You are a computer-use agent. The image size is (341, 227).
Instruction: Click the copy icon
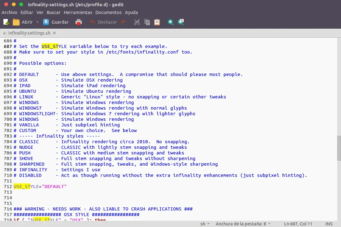[147, 22]
